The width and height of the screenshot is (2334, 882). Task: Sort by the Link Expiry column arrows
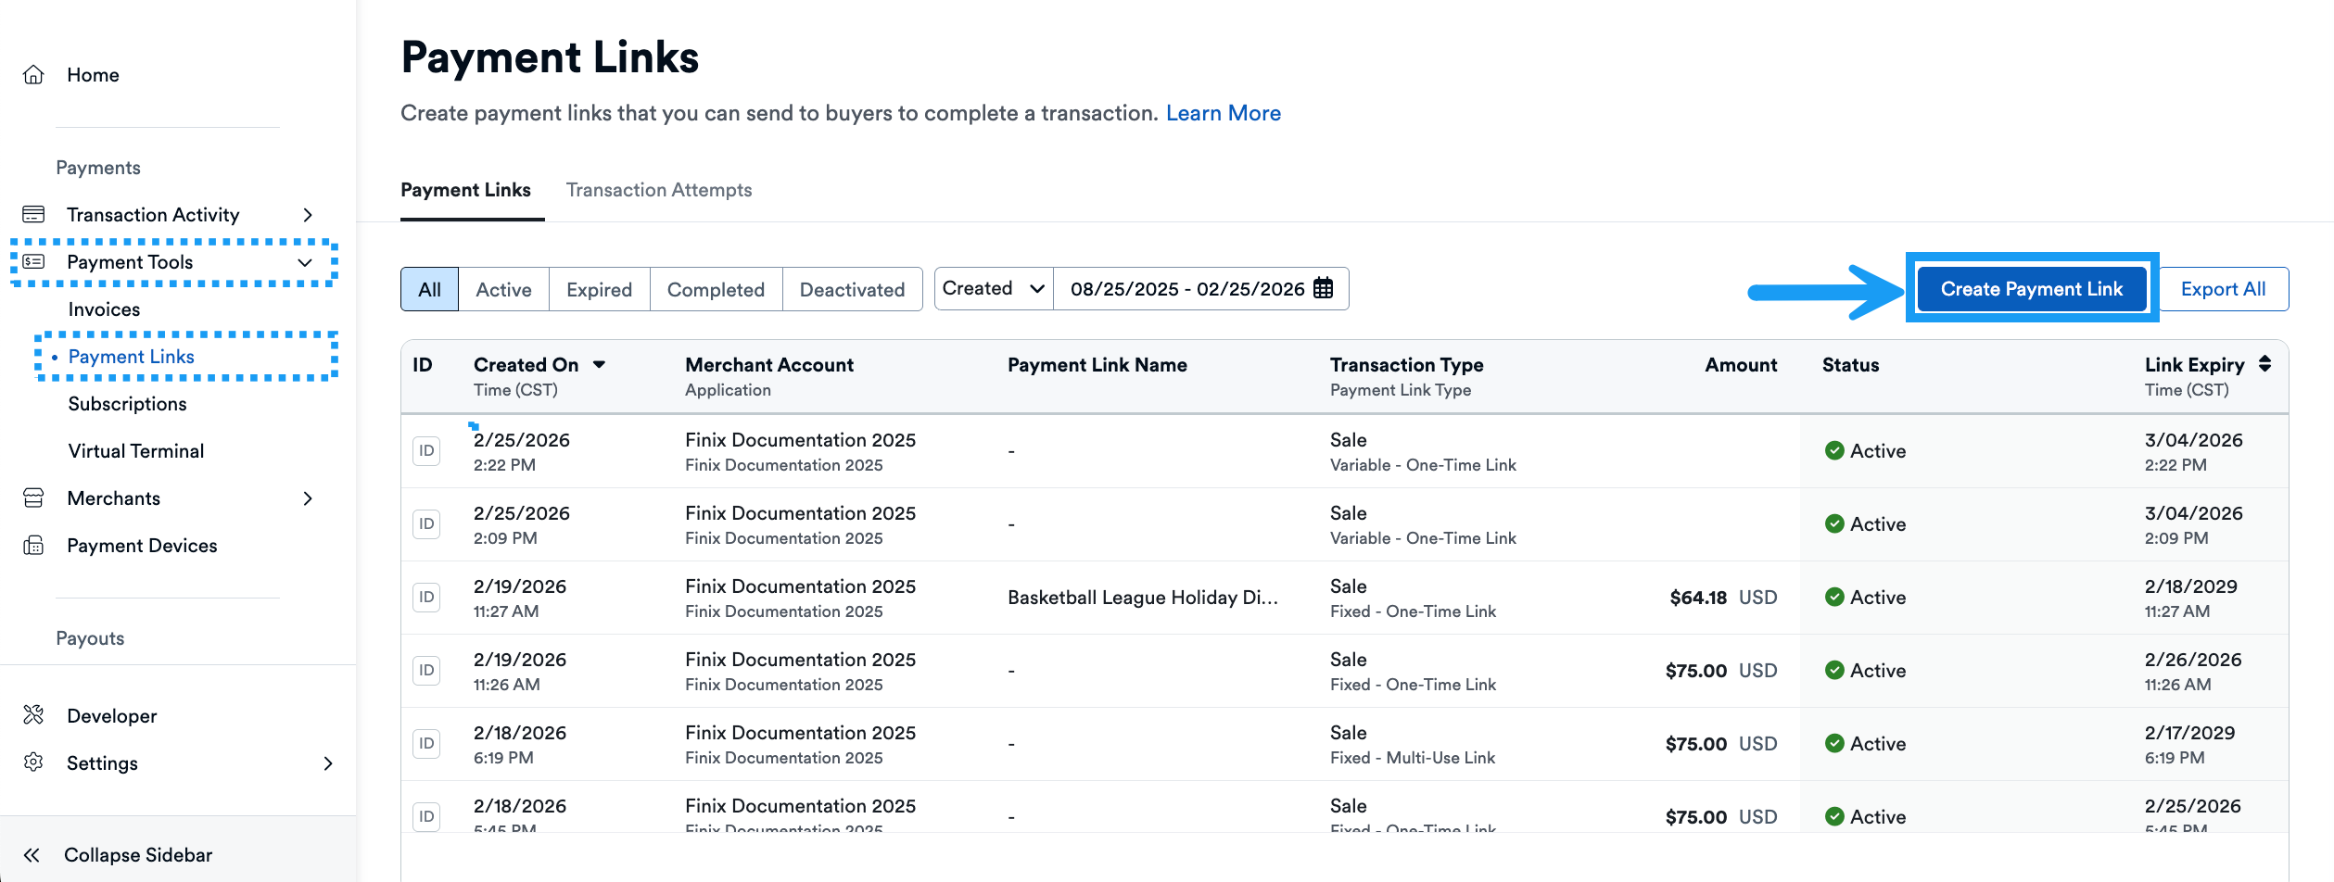2264,364
